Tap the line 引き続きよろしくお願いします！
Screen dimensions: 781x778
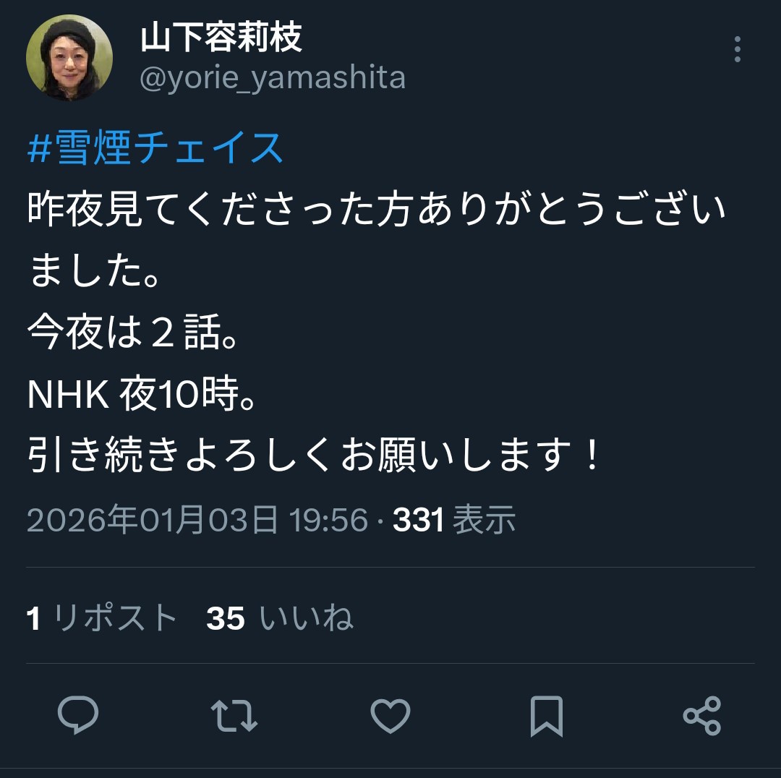315,455
